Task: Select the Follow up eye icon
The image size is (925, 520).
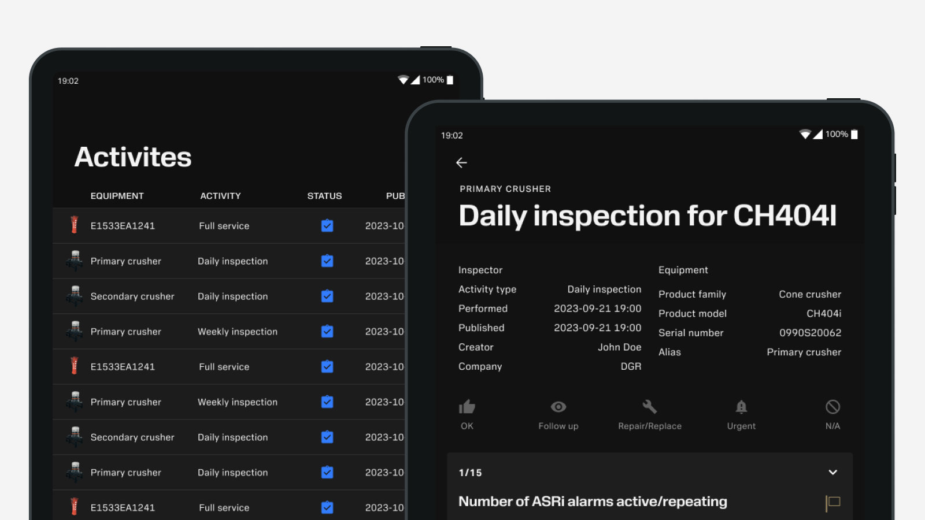Action: click(558, 407)
